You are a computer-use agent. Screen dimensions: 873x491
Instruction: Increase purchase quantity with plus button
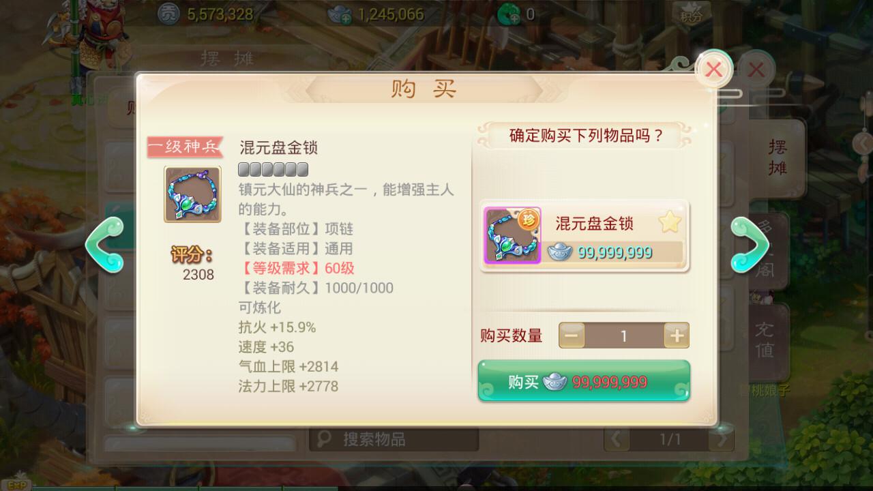click(677, 336)
